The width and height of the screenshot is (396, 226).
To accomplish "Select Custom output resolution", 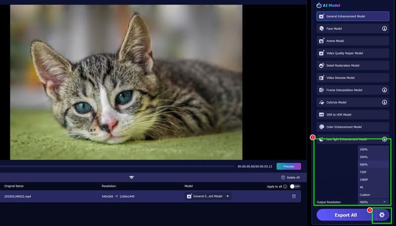I will (x=364, y=195).
